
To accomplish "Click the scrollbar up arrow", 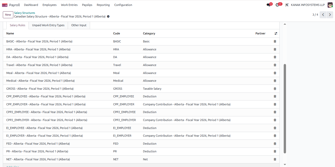I will point(285,24).
